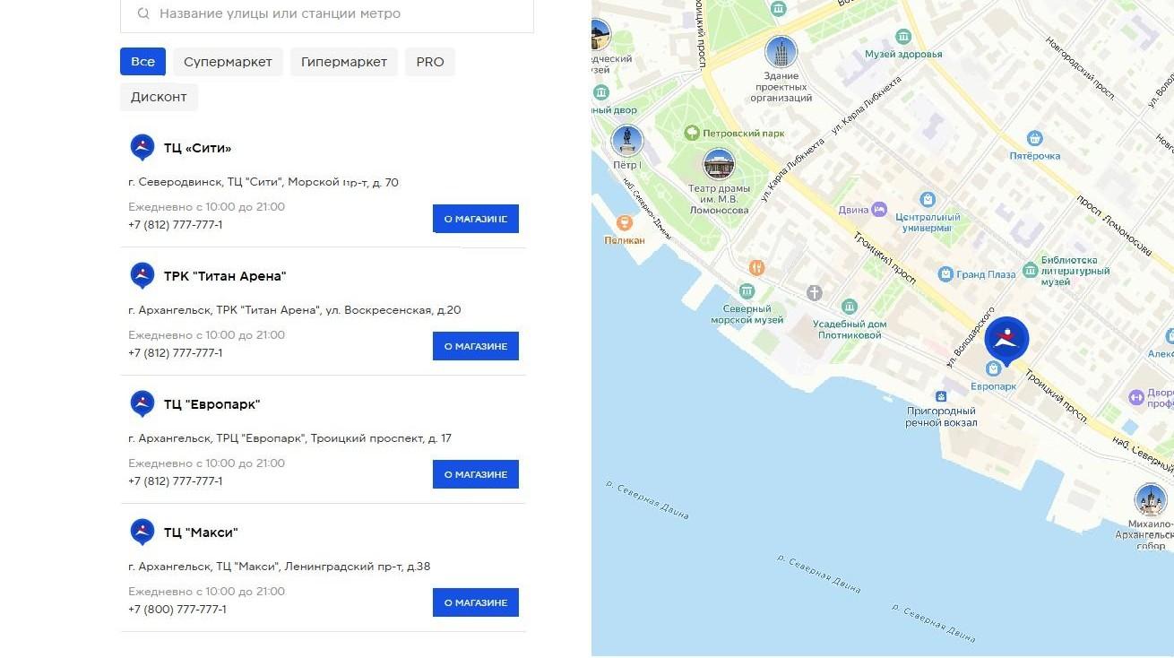
Task: Select the "Все" filter tab
Action: click(142, 61)
